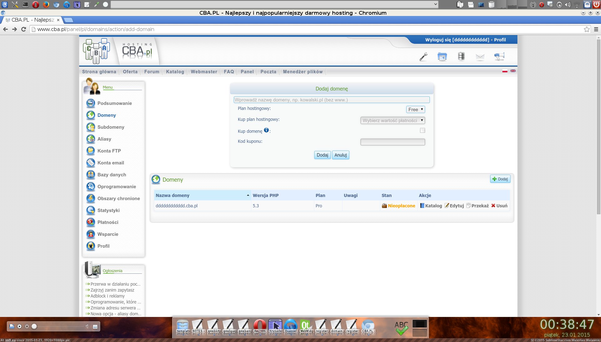Open the Profil link in top bar
The width and height of the screenshot is (601, 342).
pos(500,40)
